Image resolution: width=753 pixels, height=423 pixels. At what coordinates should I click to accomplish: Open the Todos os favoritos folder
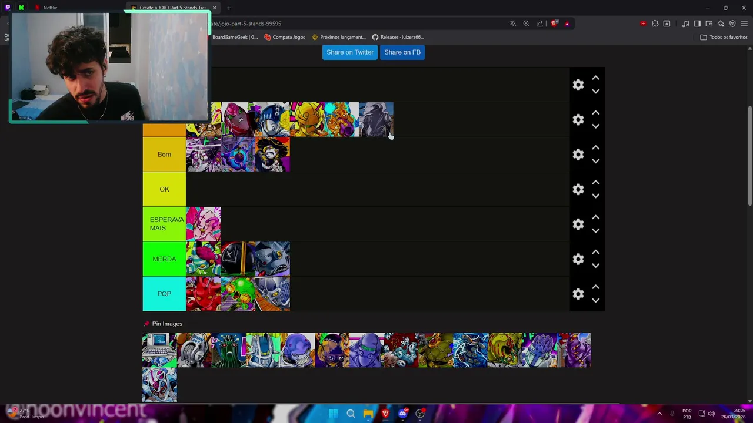724,37
